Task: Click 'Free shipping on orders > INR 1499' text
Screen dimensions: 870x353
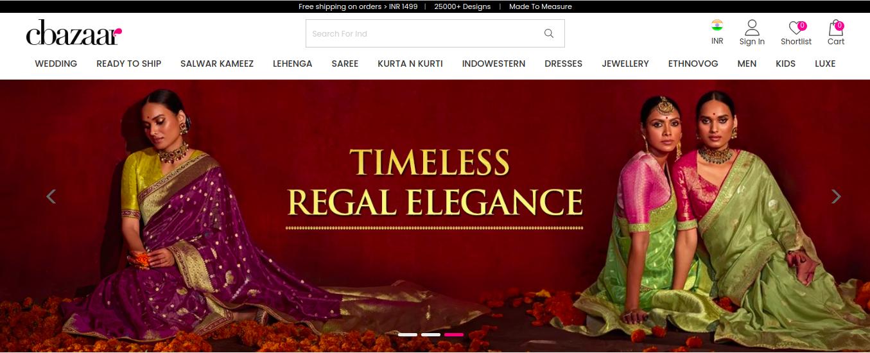Action: coord(358,6)
